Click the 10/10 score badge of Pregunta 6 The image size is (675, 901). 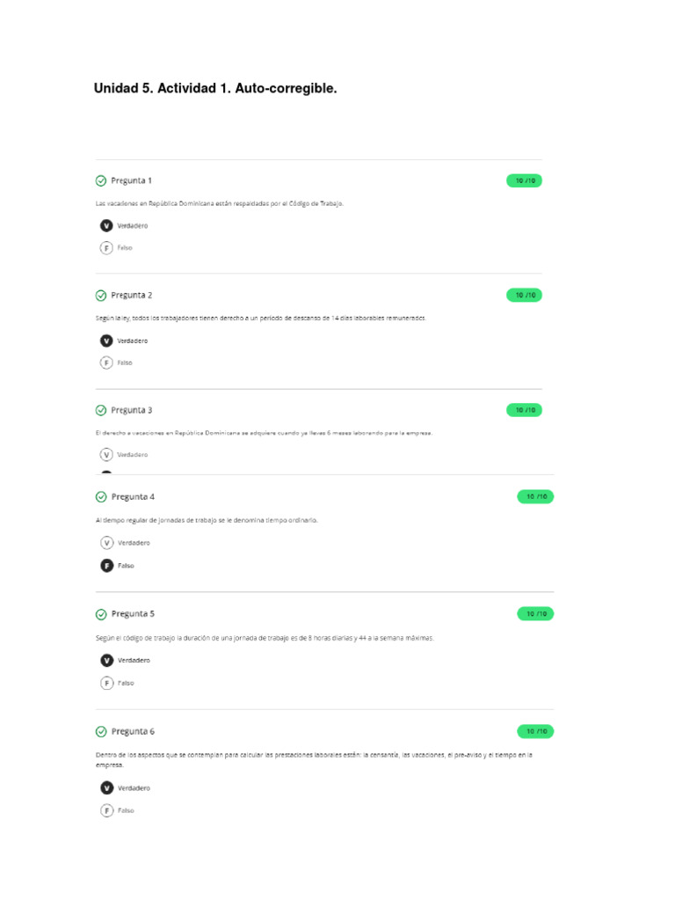tap(535, 731)
